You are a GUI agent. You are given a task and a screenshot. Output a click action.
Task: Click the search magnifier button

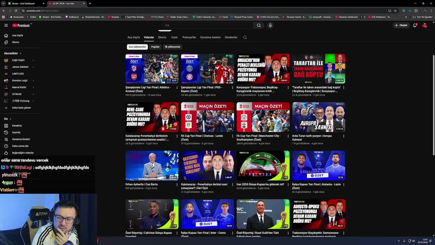pos(259,25)
